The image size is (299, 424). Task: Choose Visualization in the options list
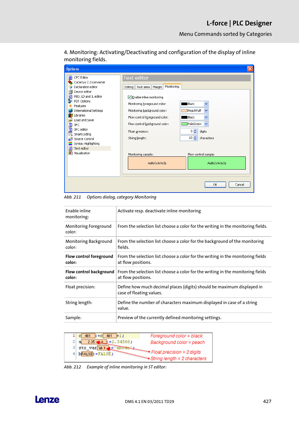point(82,153)
